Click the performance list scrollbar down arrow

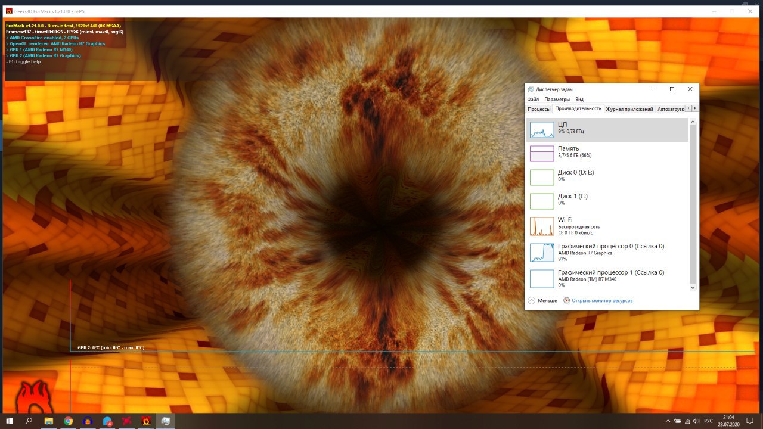click(693, 288)
